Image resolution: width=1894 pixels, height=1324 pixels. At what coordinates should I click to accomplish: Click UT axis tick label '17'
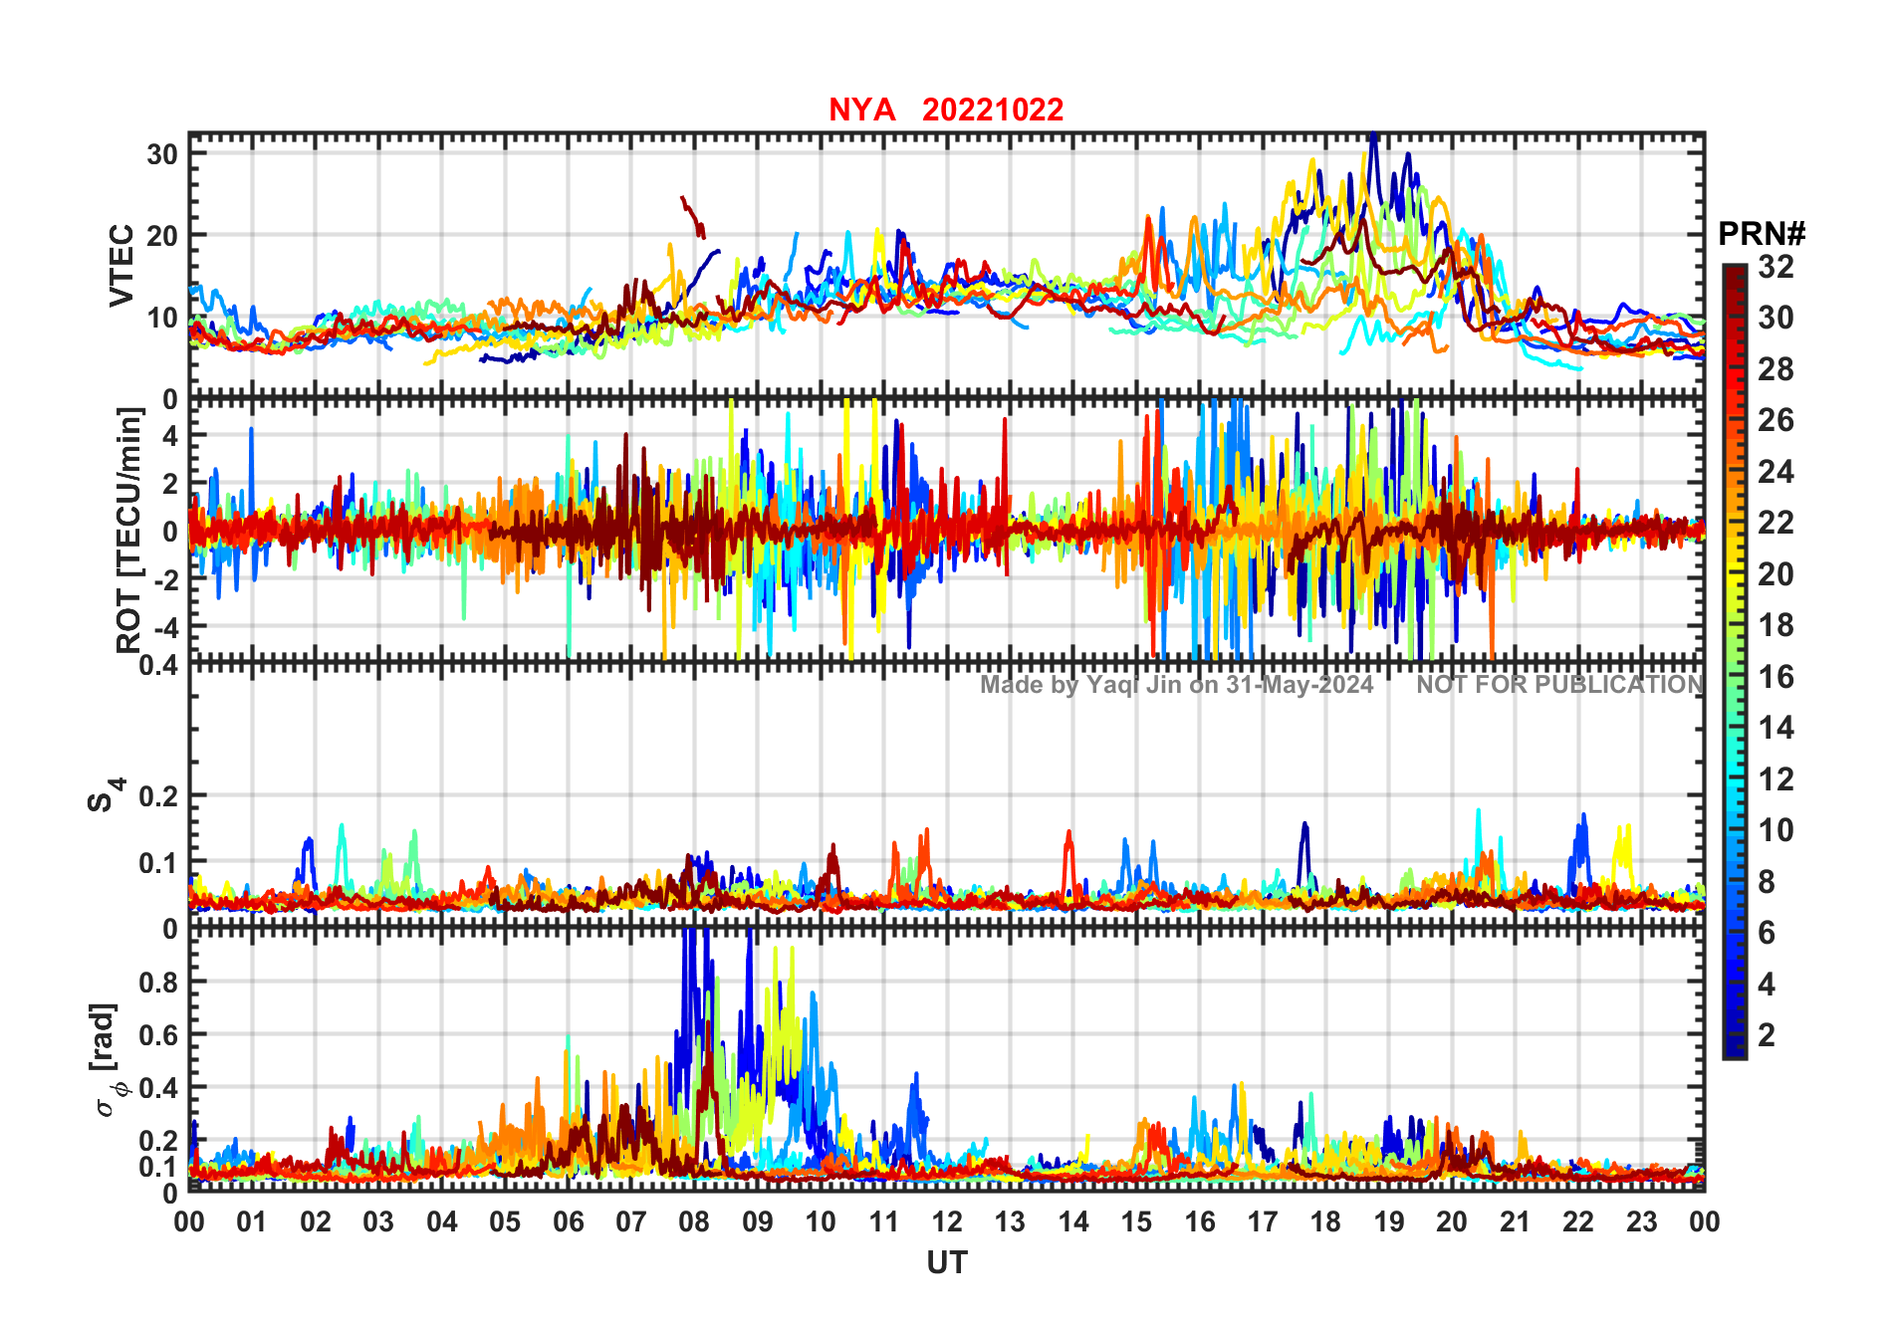coord(1263,1221)
